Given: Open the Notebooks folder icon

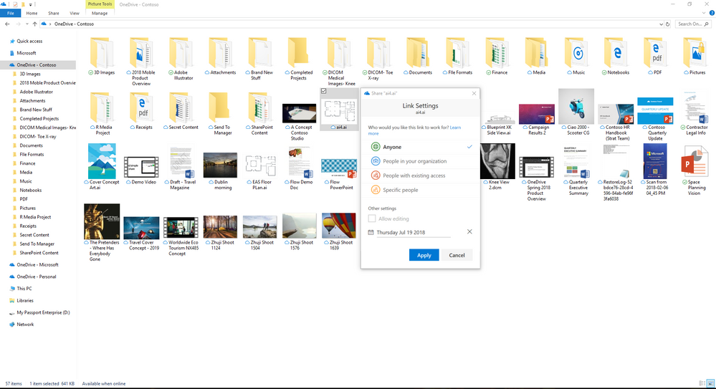Looking at the screenshot, I should (616, 53).
